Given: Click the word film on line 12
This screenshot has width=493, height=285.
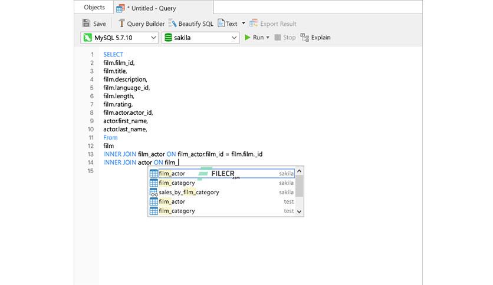Looking at the screenshot, I should [109, 145].
